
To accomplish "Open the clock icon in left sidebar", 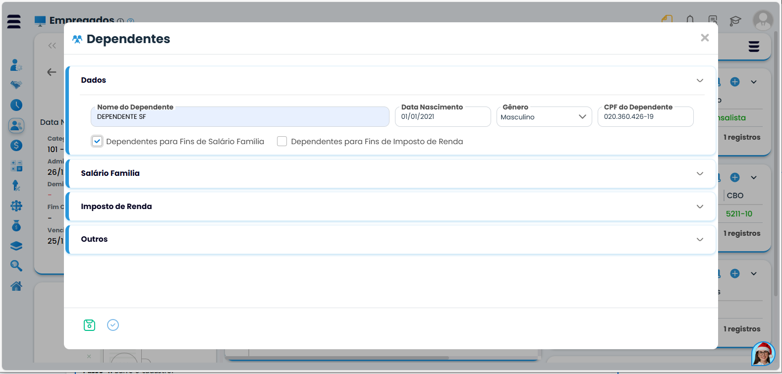I will pyautogui.click(x=16, y=105).
